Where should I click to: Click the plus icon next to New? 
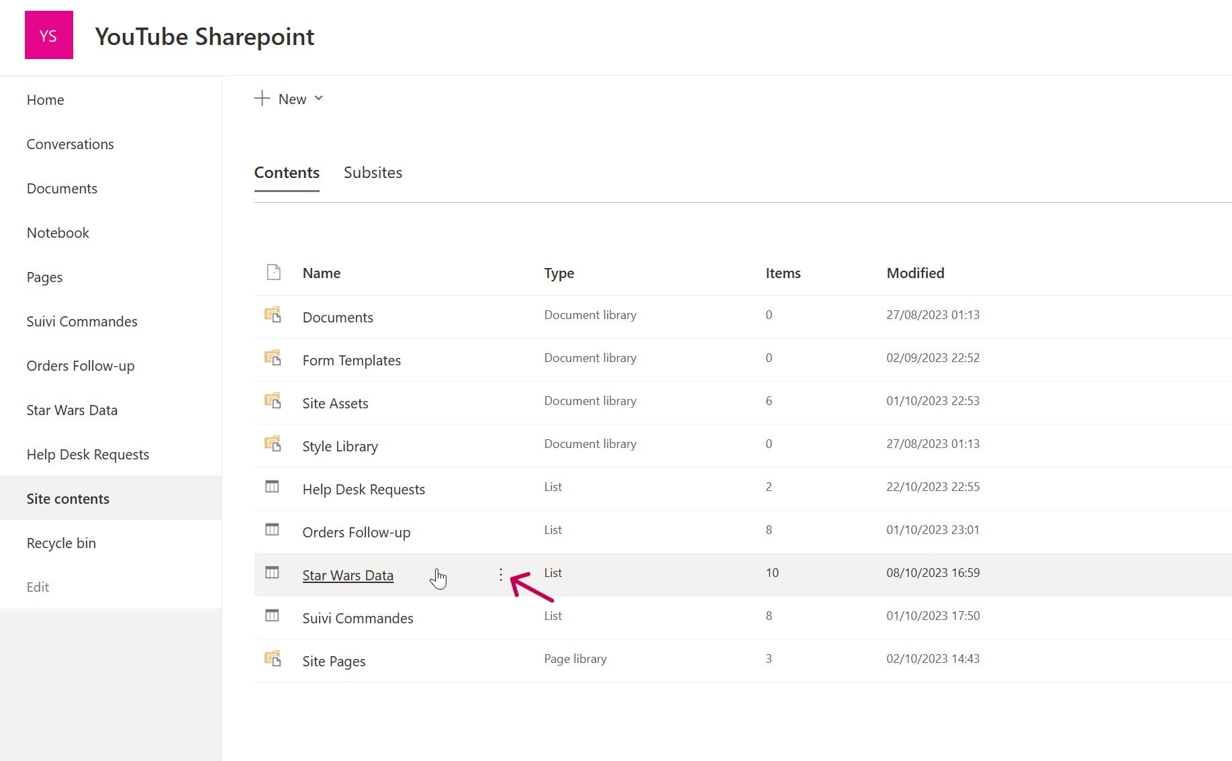(262, 99)
